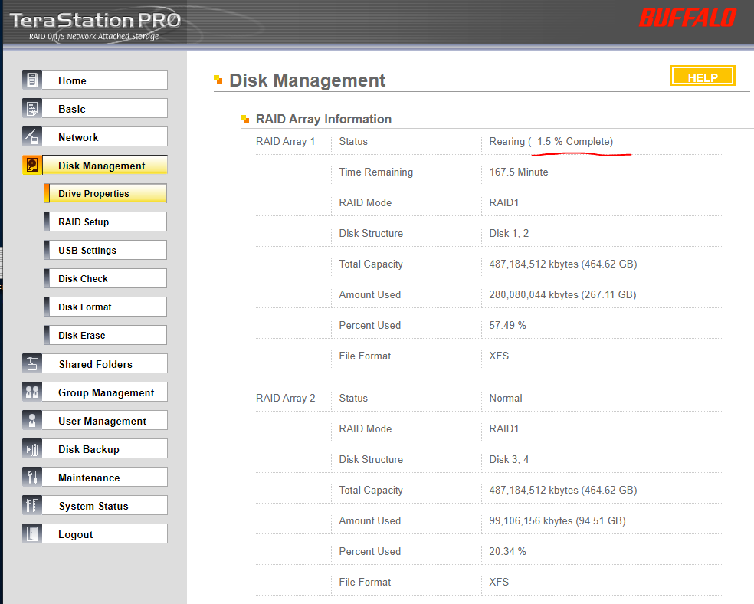Open USB Settings submenu
The height and width of the screenshot is (604, 754).
pos(105,250)
